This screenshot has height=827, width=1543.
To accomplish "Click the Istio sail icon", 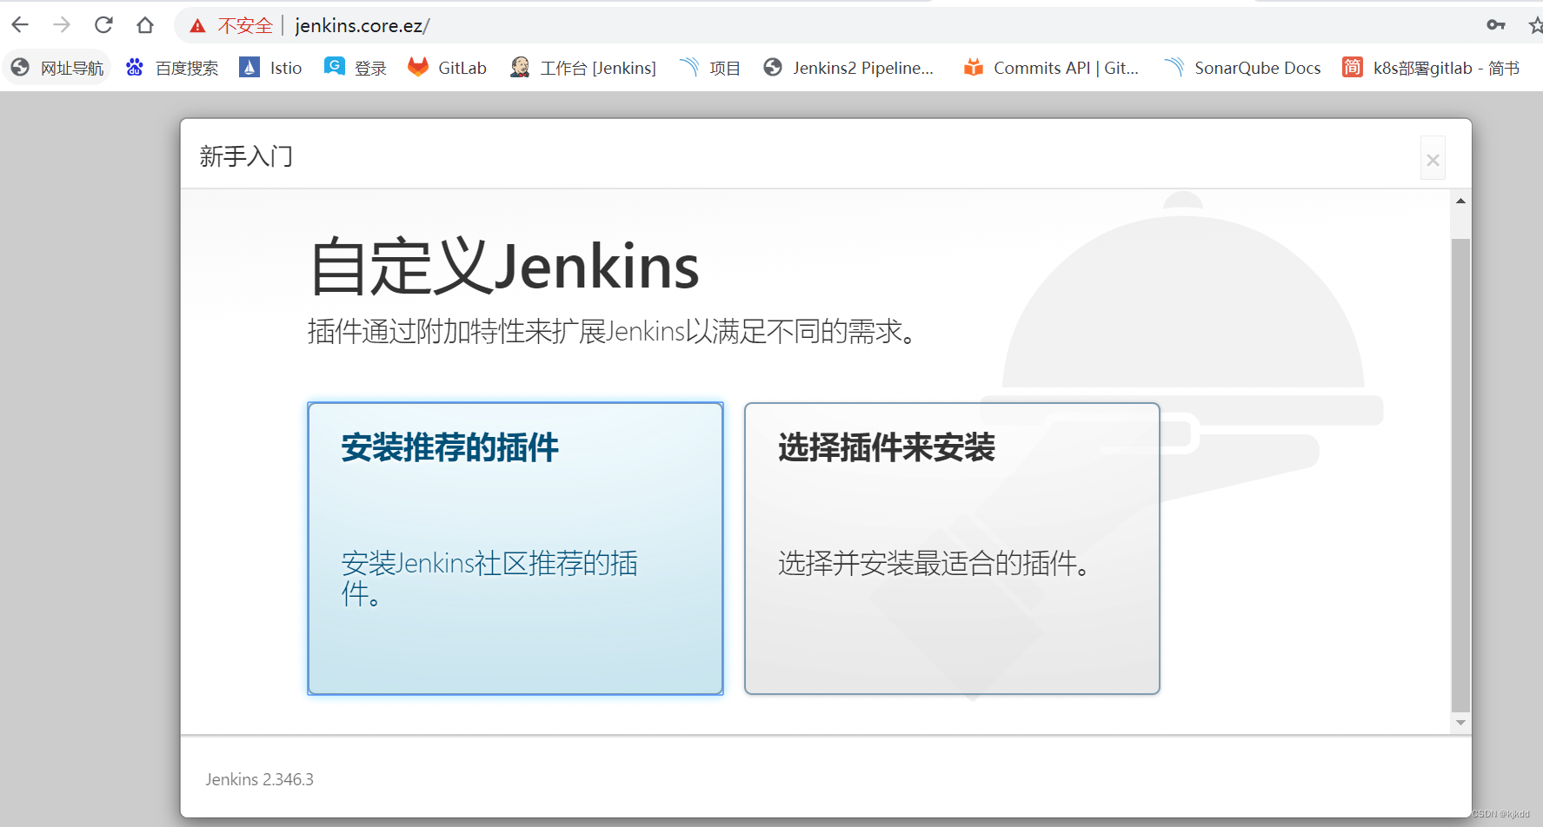I will click(249, 67).
